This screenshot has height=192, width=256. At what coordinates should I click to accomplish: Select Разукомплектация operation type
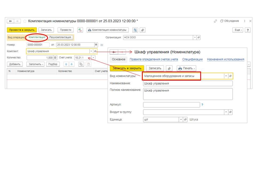[x=60, y=37]
